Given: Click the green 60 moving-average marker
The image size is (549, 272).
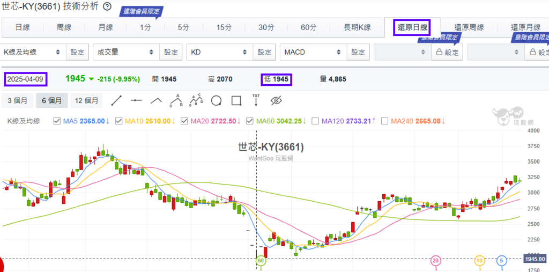Looking at the screenshot, I should tap(260, 261).
